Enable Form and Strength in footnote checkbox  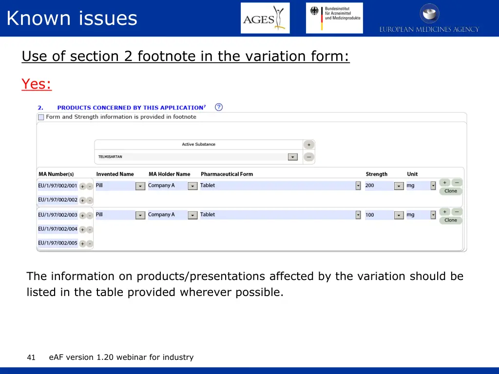(x=41, y=117)
